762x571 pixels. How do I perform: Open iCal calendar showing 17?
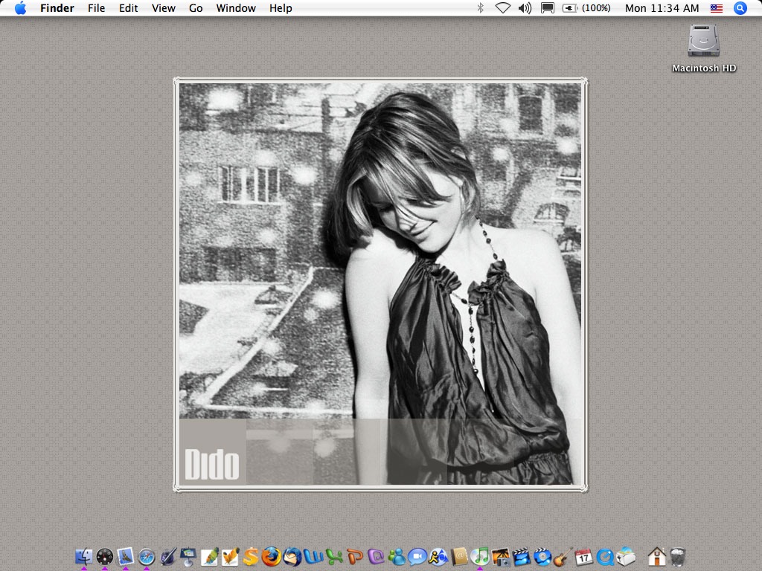point(584,556)
